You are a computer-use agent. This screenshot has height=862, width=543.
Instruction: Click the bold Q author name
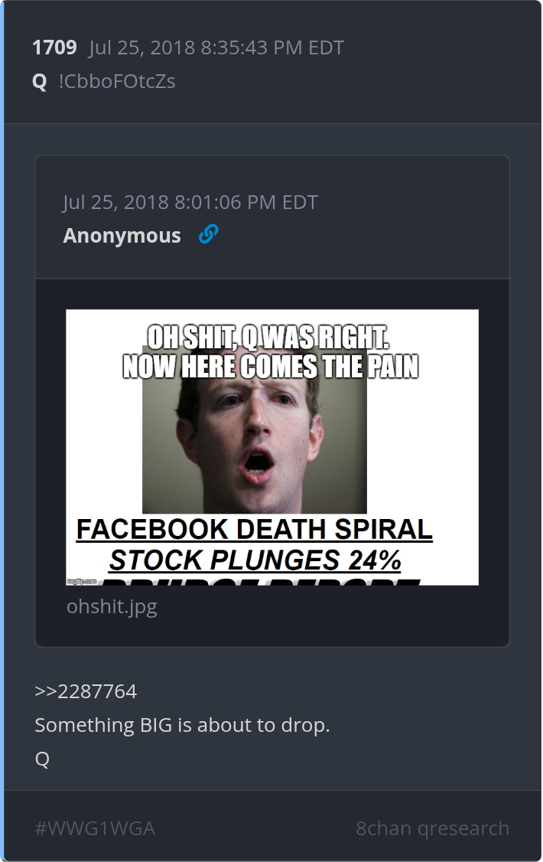coord(40,82)
